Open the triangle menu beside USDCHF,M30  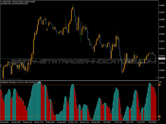(1, 2)
